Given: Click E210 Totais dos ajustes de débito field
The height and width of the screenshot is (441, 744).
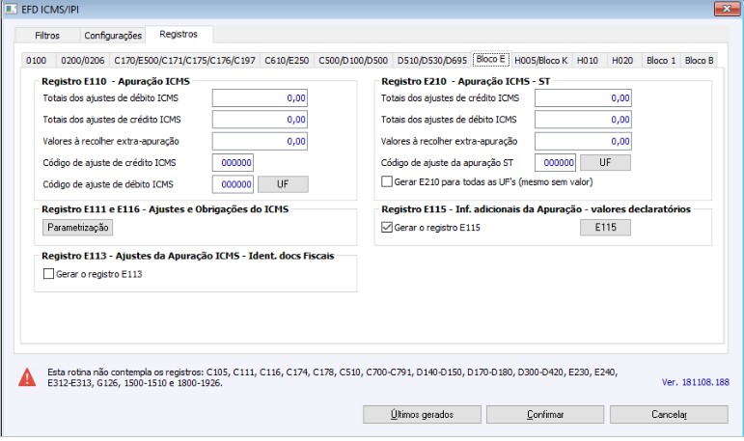Looking at the screenshot, I should point(583,120).
